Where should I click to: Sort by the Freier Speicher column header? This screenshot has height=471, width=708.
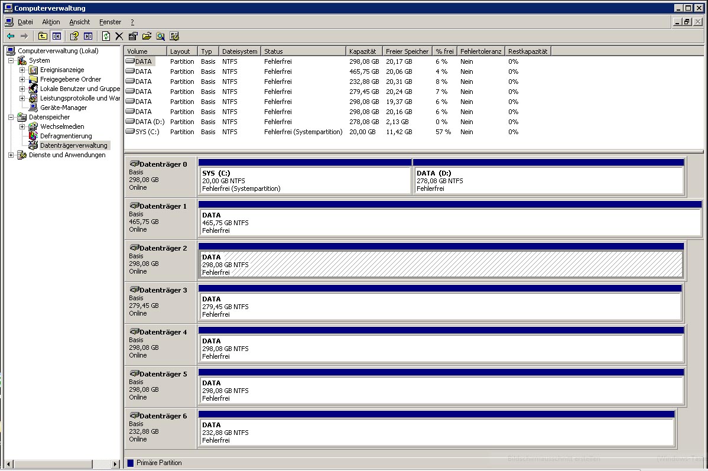pyautogui.click(x=407, y=51)
